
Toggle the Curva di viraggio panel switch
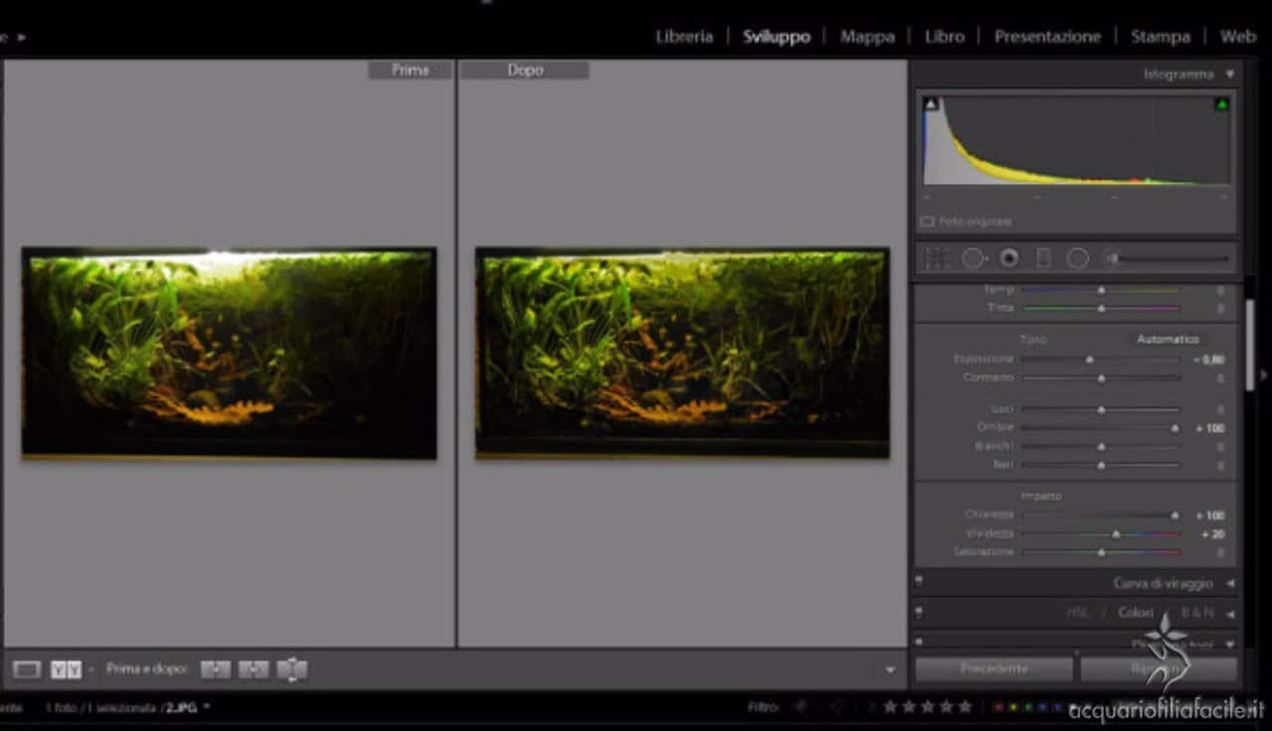coord(918,583)
